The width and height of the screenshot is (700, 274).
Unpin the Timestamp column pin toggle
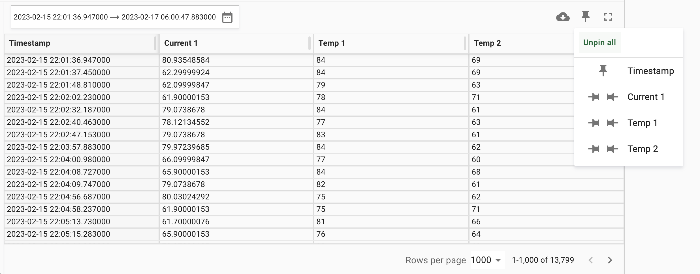603,71
